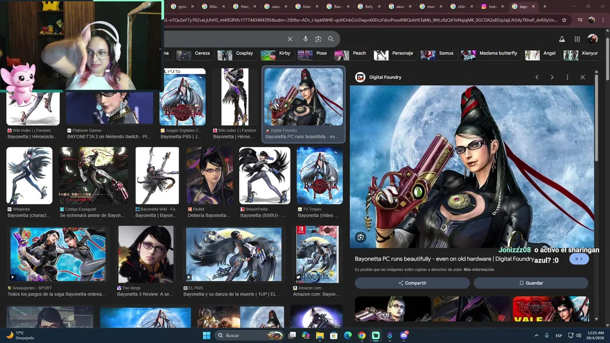Show previous image in Digital Foundry panel
Viewport: 610px width, 343px height.
[x=537, y=77]
